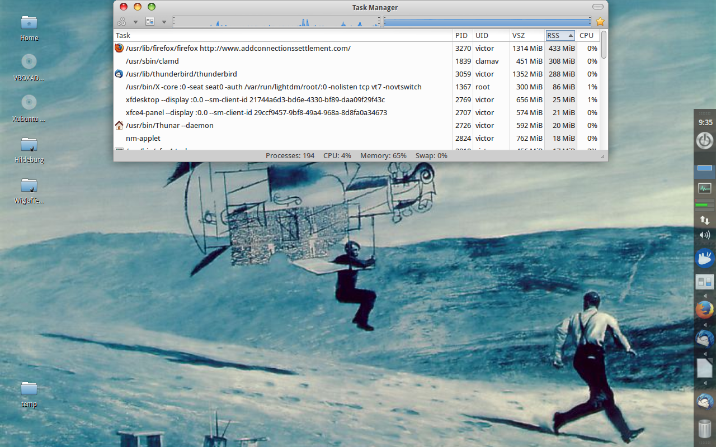Select the /usr/sbin/clamd process row
Screen dimensions: 716x447
tap(356, 61)
